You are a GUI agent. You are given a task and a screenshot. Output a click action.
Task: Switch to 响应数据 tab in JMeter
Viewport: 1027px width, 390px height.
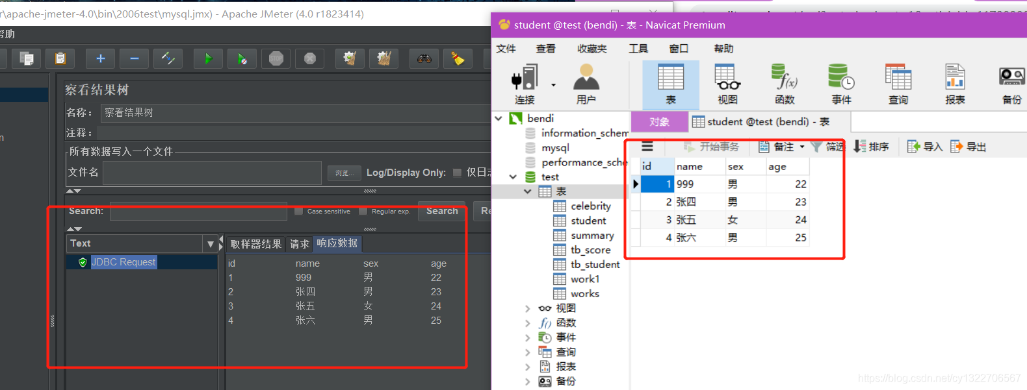click(337, 243)
